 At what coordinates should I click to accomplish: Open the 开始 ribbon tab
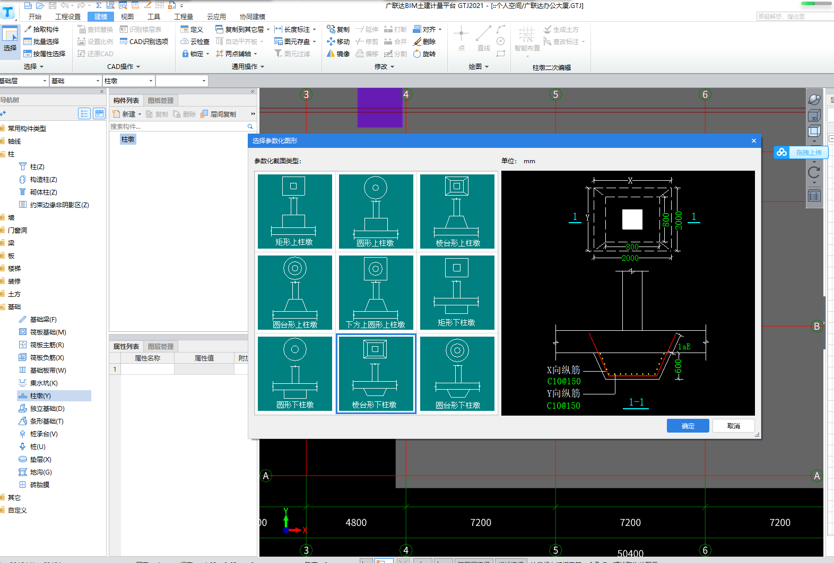35,16
